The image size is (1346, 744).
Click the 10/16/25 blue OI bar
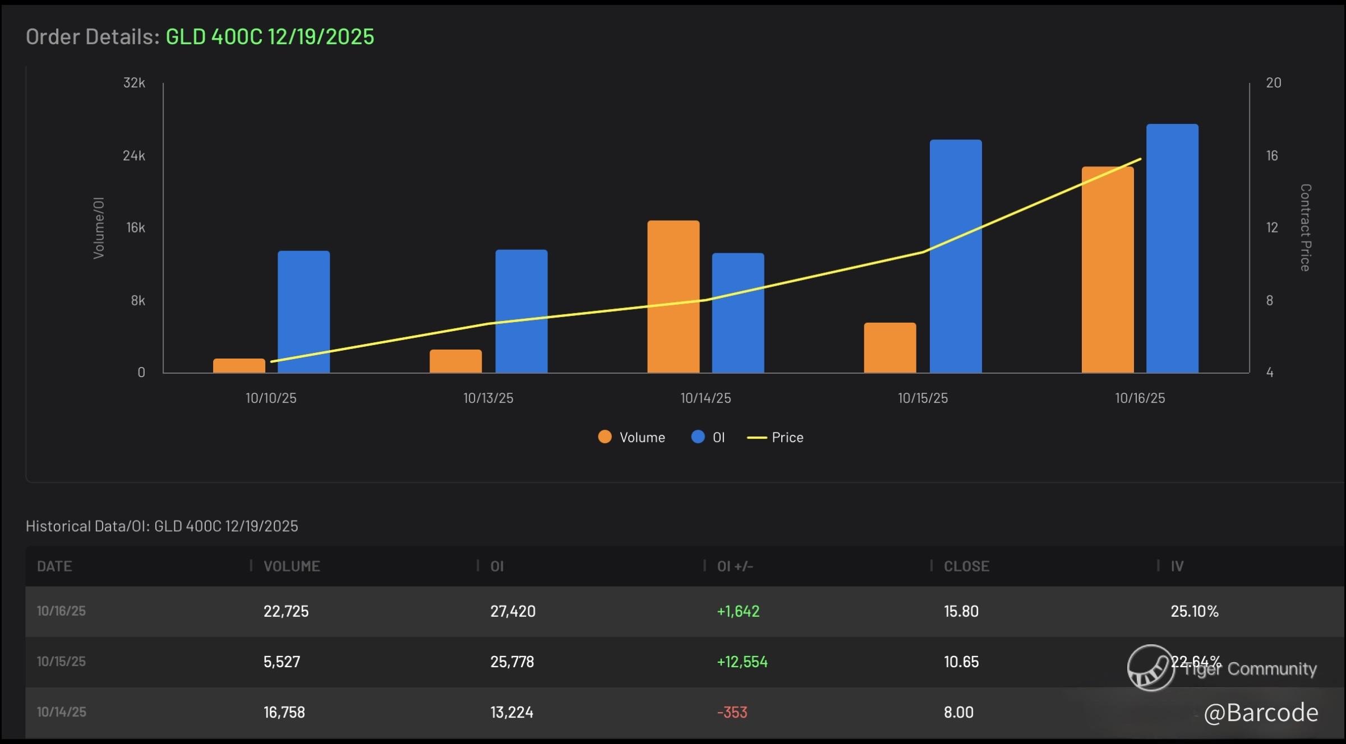(1172, 249)
